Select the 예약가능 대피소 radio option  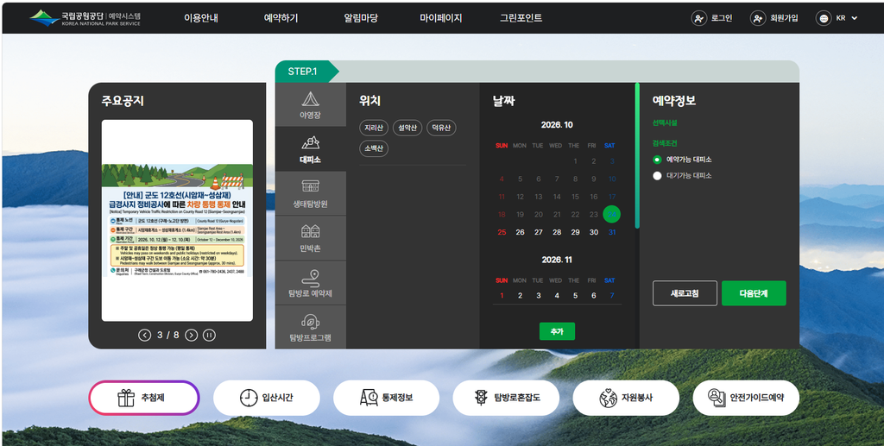coord(657,160)
